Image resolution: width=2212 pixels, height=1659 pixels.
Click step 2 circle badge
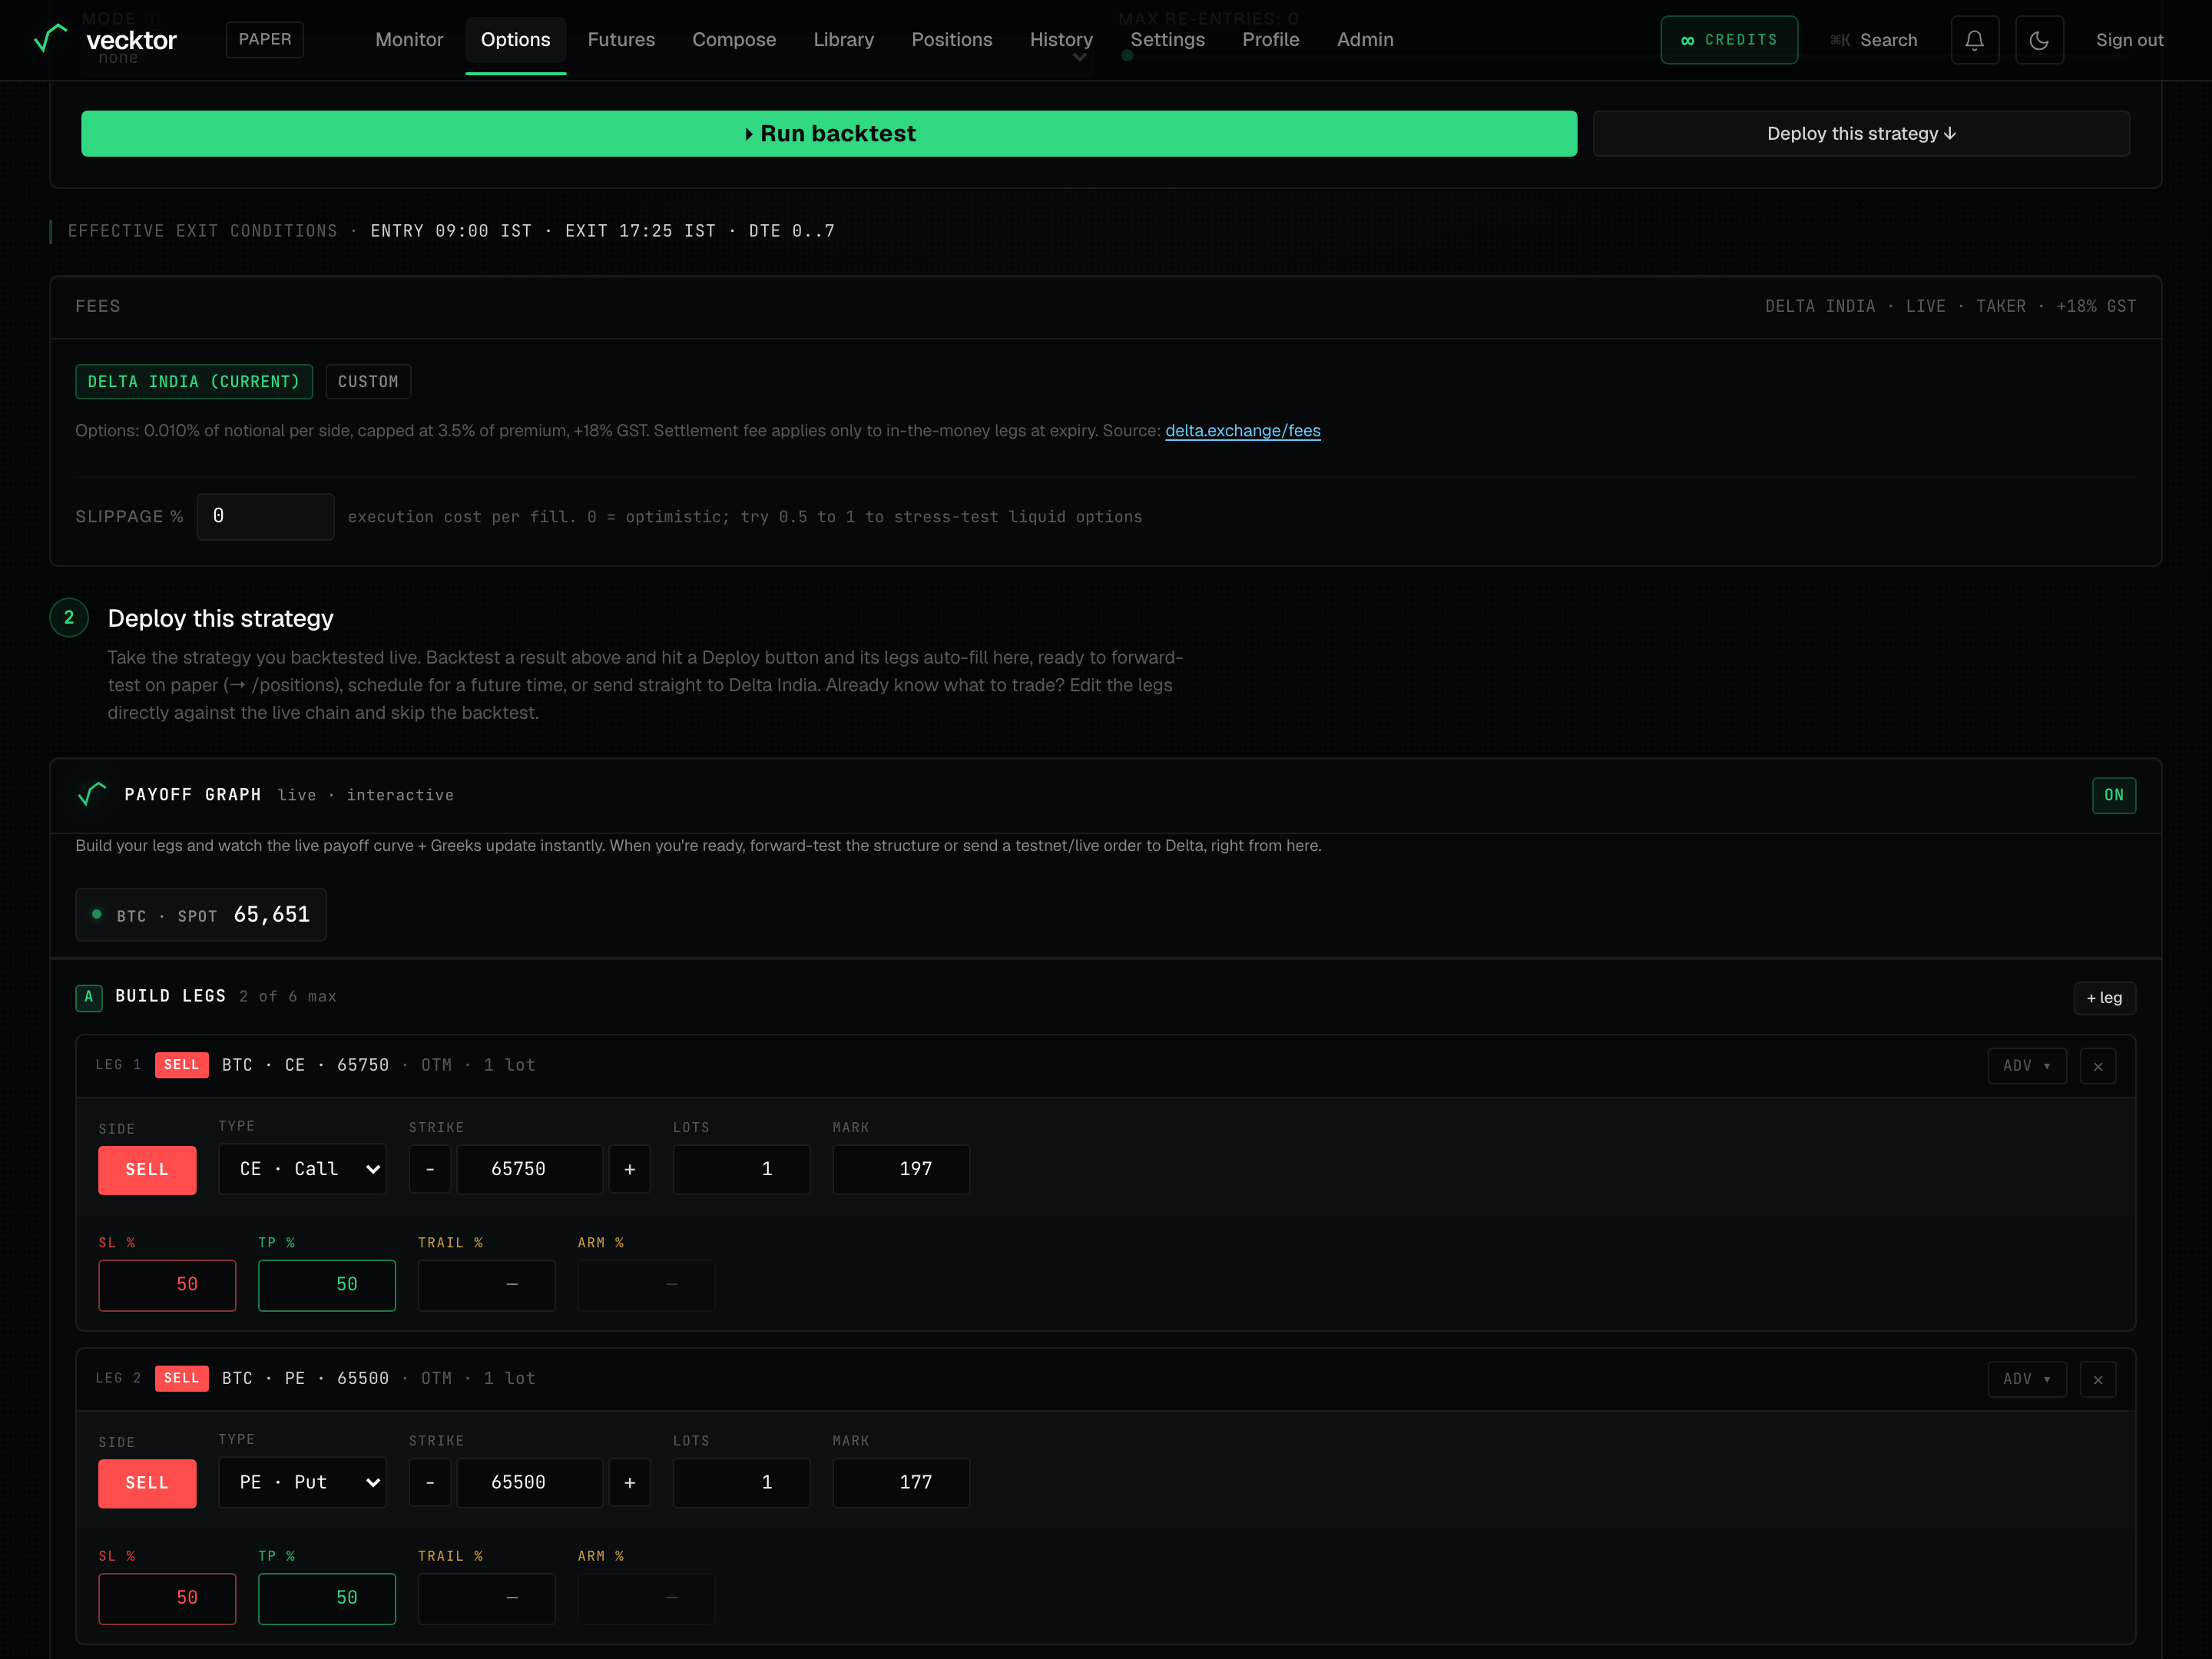[69, 618]
